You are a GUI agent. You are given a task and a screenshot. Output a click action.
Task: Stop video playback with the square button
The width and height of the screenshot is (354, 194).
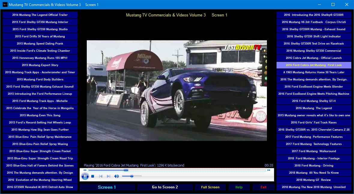point(92,176)
